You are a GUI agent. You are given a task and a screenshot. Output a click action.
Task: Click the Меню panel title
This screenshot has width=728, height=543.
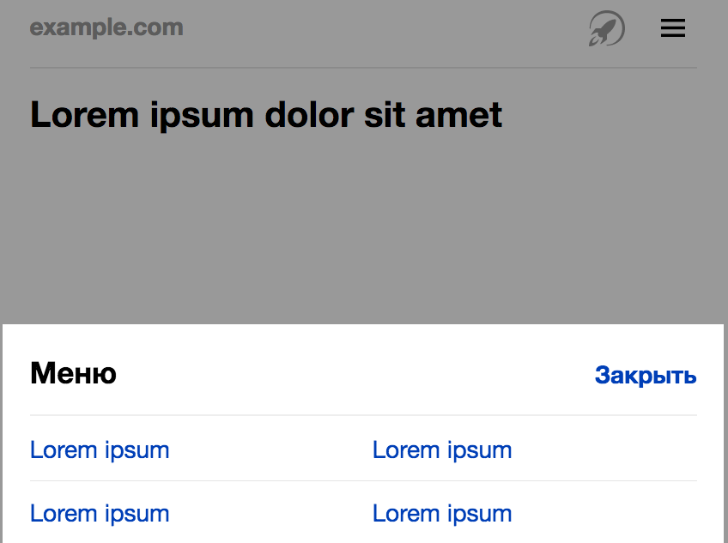coord(73,373)
